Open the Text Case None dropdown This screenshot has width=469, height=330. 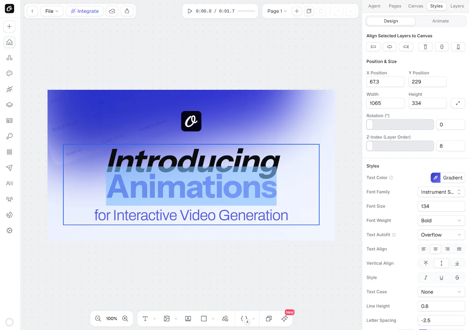click(441, 292)
